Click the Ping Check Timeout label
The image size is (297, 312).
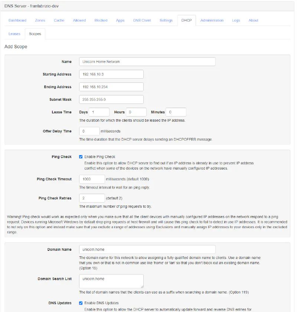54,179
